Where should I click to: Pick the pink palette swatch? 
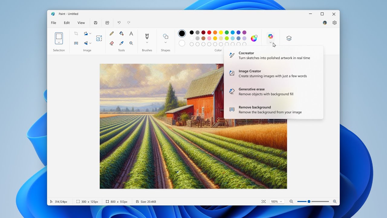point(209,38)
